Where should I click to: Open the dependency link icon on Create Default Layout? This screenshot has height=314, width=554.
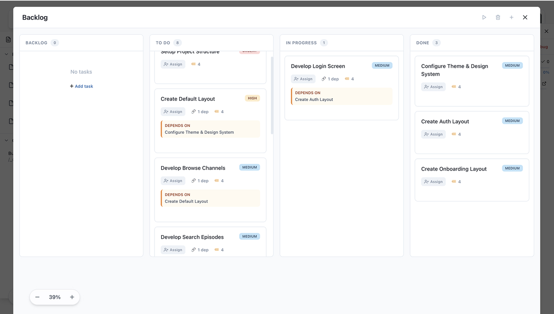point(194,111)
